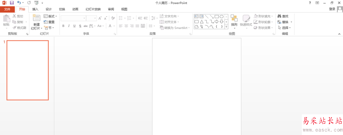Click the Undo arrow icon
The image size is (343, 135).
click(x=19, y=3)
